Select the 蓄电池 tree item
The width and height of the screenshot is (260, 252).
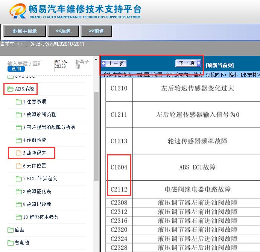tap(22, 243)
